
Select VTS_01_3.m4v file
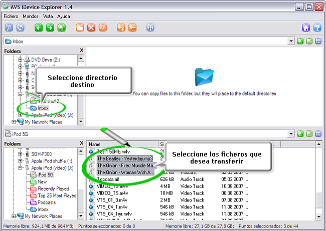click(x=112, y=200)
